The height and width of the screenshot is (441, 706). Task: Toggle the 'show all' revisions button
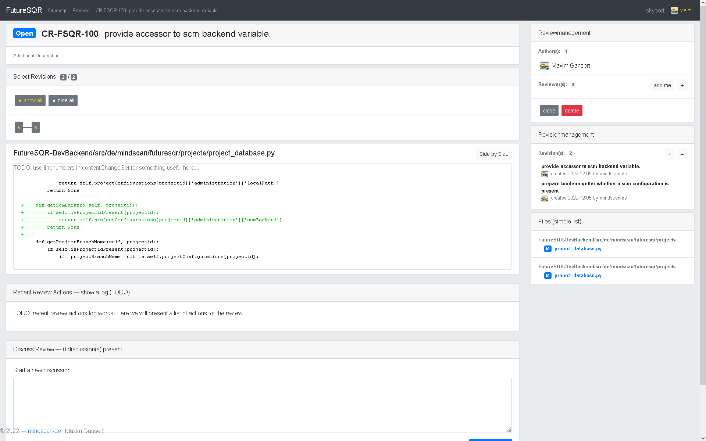(x=30, y=101)
